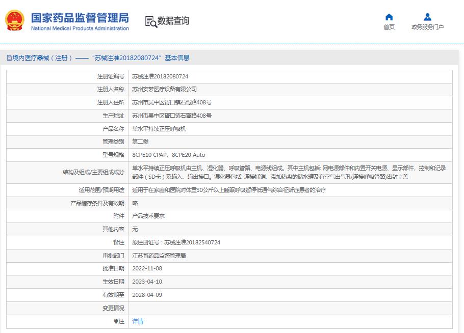Open the 详情 details link
The image size is (464, 333).
[138, 321]
